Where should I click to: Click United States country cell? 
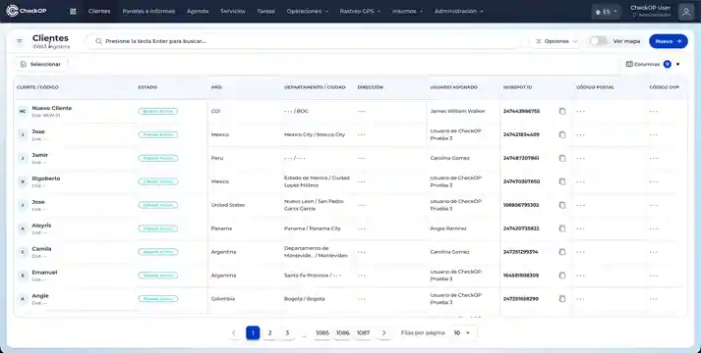pos(228,205)
